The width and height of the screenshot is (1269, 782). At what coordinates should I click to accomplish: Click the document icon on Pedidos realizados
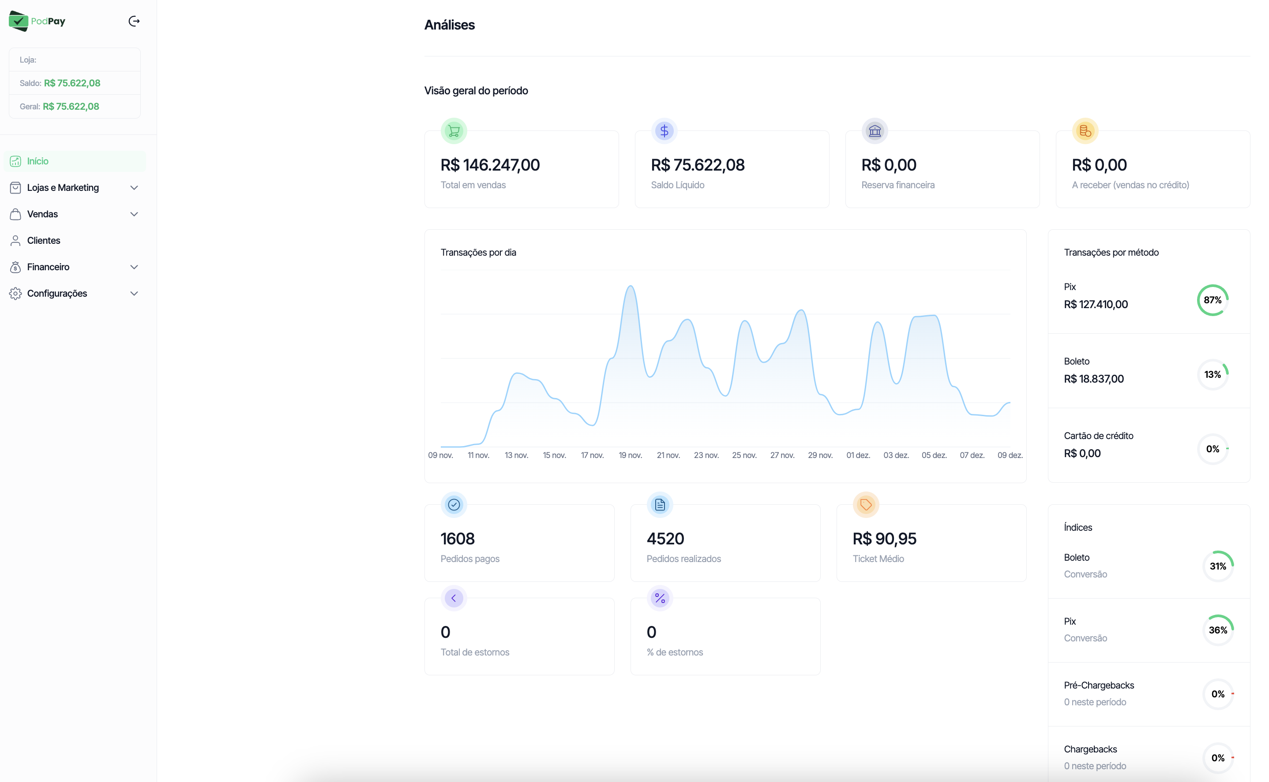coord(660,504)
